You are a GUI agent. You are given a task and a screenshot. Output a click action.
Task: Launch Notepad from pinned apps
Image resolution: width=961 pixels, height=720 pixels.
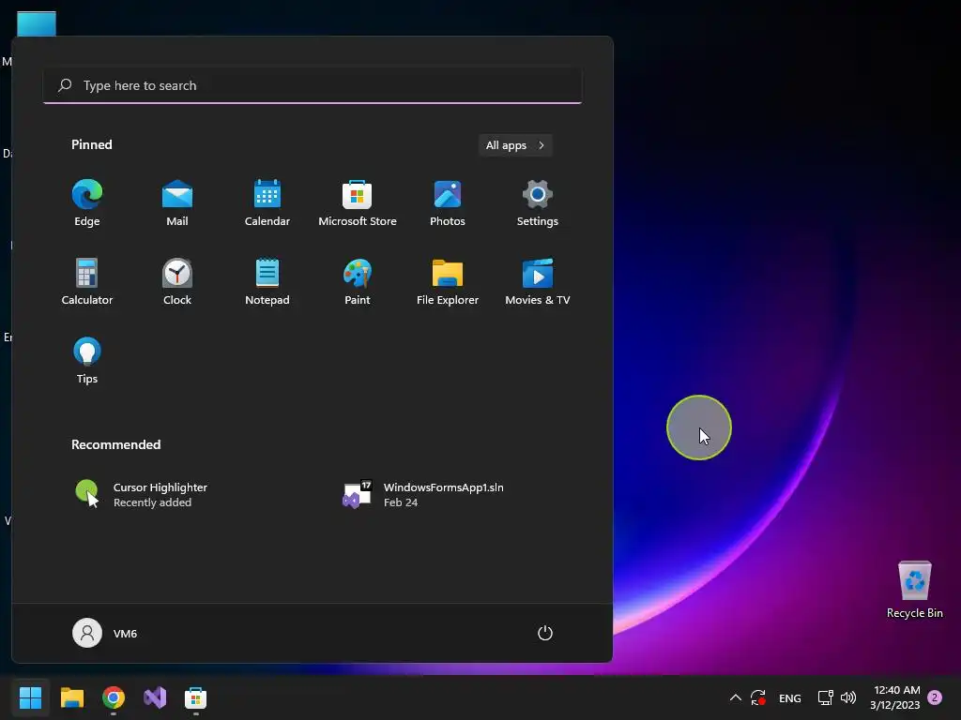(267, 281)
